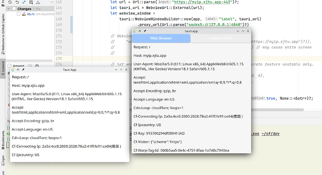
Task: Click the socks5://127.0.0.1:4848 string in code
Action: coord(214,25)
